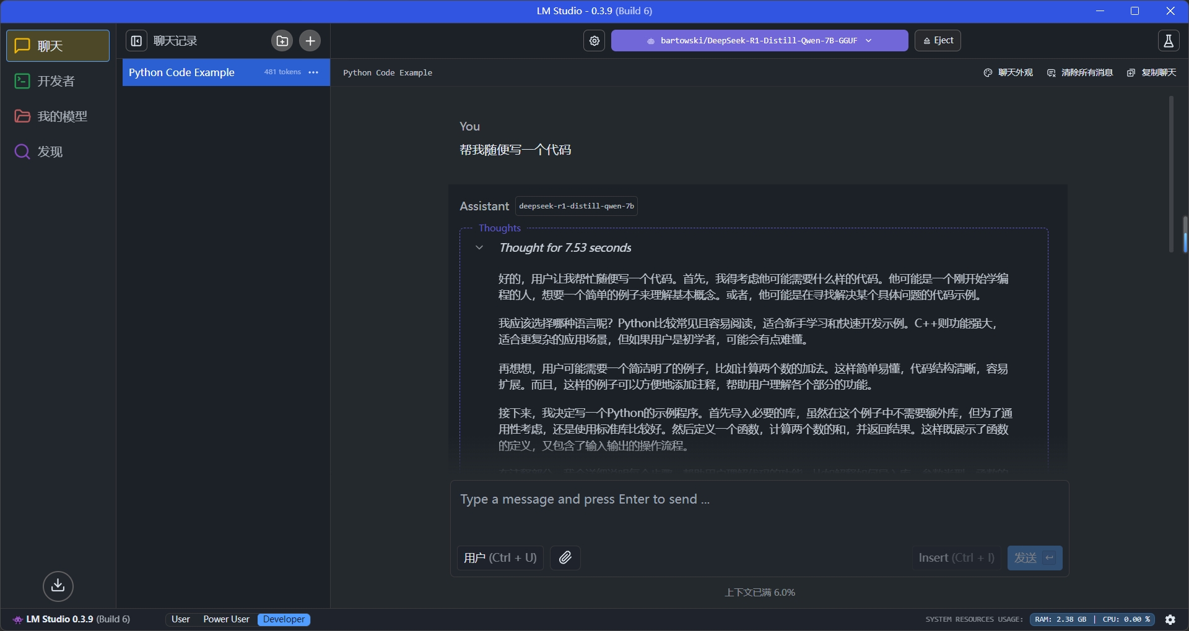Select the Python Code Example chat
This screenshot has height=631, width=1189.
[226, 72]
